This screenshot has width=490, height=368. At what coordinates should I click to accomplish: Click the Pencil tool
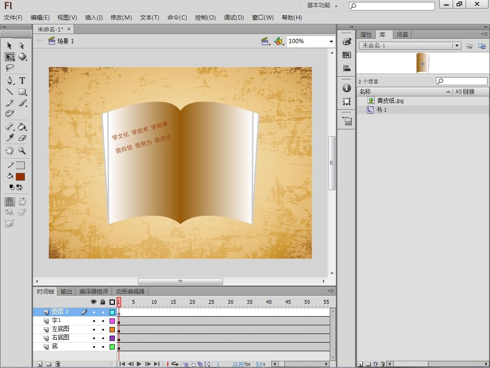(10, 103)
